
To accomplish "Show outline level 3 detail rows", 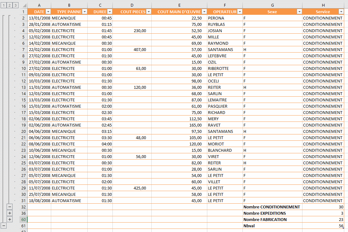I will click(15, 5).
